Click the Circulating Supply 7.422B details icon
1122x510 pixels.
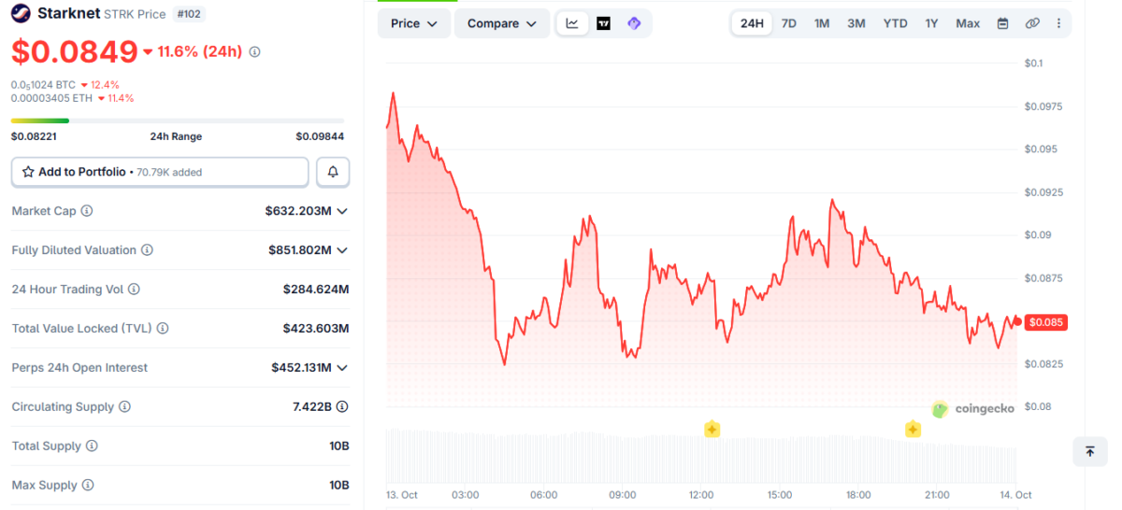pos(342,407)
